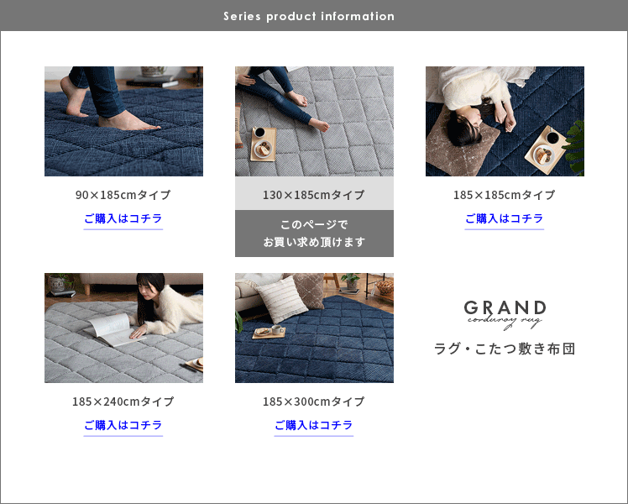Click the 130×185cm gray rug image
The width and height of the screenshot is (628, 504).
coord(314,122)
